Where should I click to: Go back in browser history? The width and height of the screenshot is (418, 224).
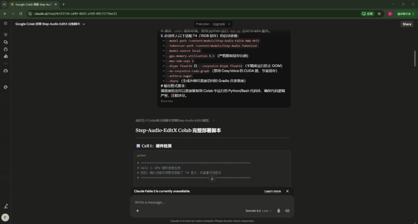click(x=5, y=13)
